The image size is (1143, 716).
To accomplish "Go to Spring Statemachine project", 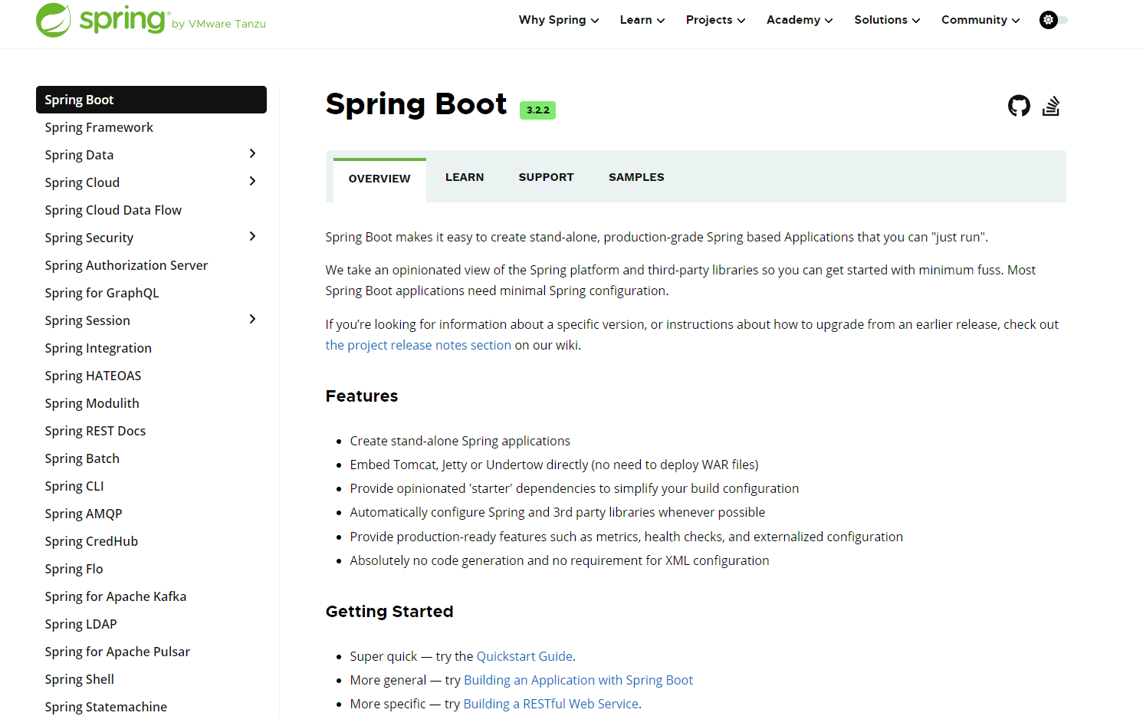I will pyautogui.click(x=106, y=707).
